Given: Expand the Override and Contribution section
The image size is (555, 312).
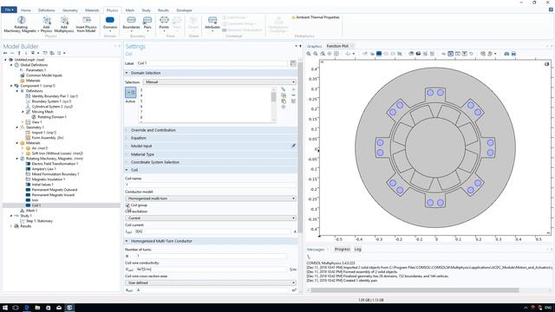Looking at the screenshot, I should tap(212, 130).
